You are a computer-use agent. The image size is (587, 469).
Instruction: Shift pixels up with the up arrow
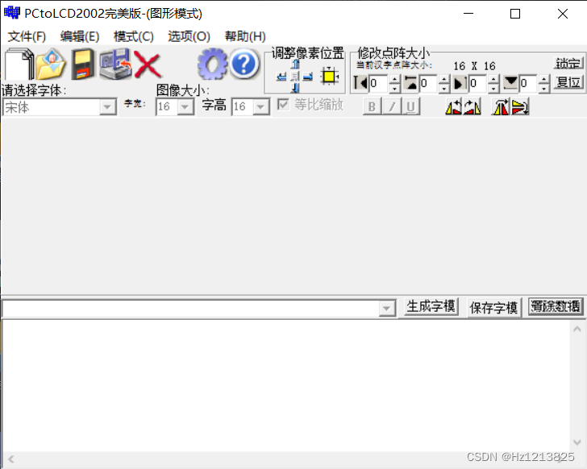point(295,64)
